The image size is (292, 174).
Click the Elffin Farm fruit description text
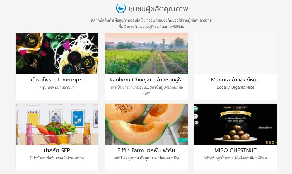click(146, 158)
